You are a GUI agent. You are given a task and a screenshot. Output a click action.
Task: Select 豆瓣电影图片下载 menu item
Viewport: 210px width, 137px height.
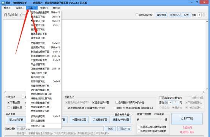[x=44, y=107]
